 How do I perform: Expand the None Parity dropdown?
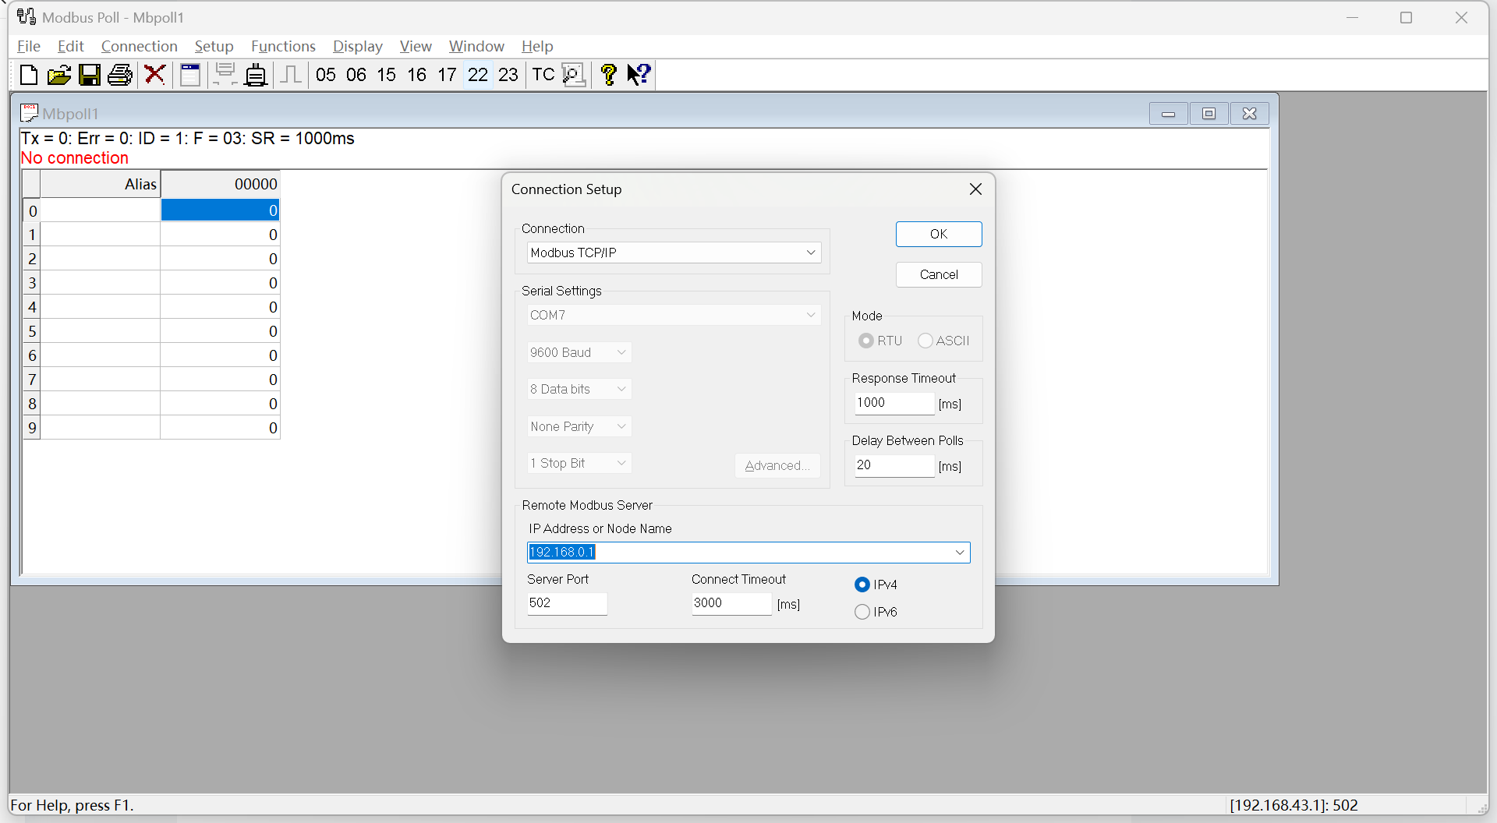point(621,426)
